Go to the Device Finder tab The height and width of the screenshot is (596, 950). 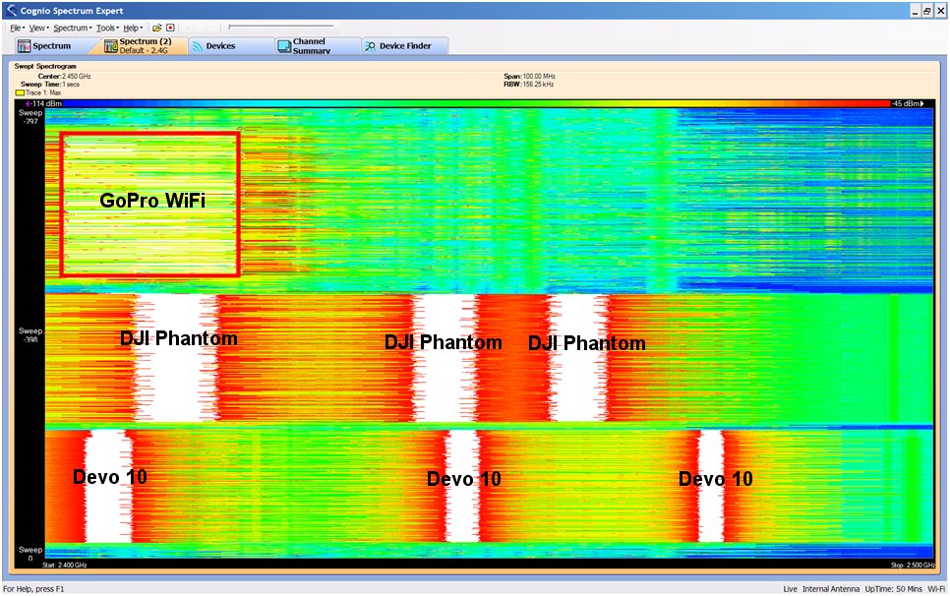tap(405, 46)
